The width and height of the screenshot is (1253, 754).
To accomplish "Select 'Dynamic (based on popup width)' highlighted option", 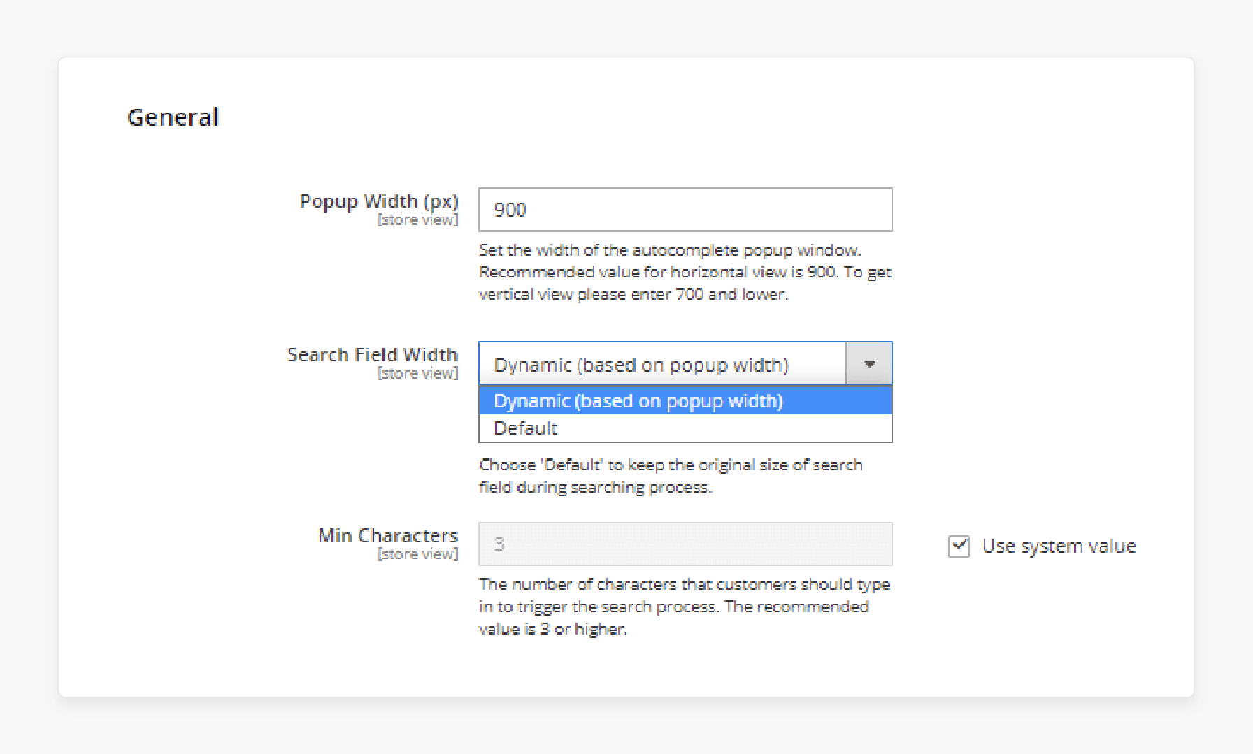I will pyautogui.click(x=685, y=401).
